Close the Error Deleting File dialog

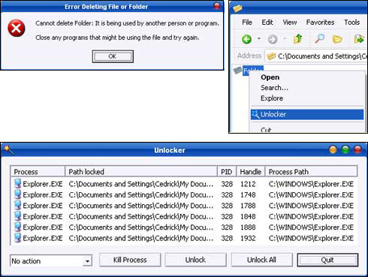tap(217, 6)
